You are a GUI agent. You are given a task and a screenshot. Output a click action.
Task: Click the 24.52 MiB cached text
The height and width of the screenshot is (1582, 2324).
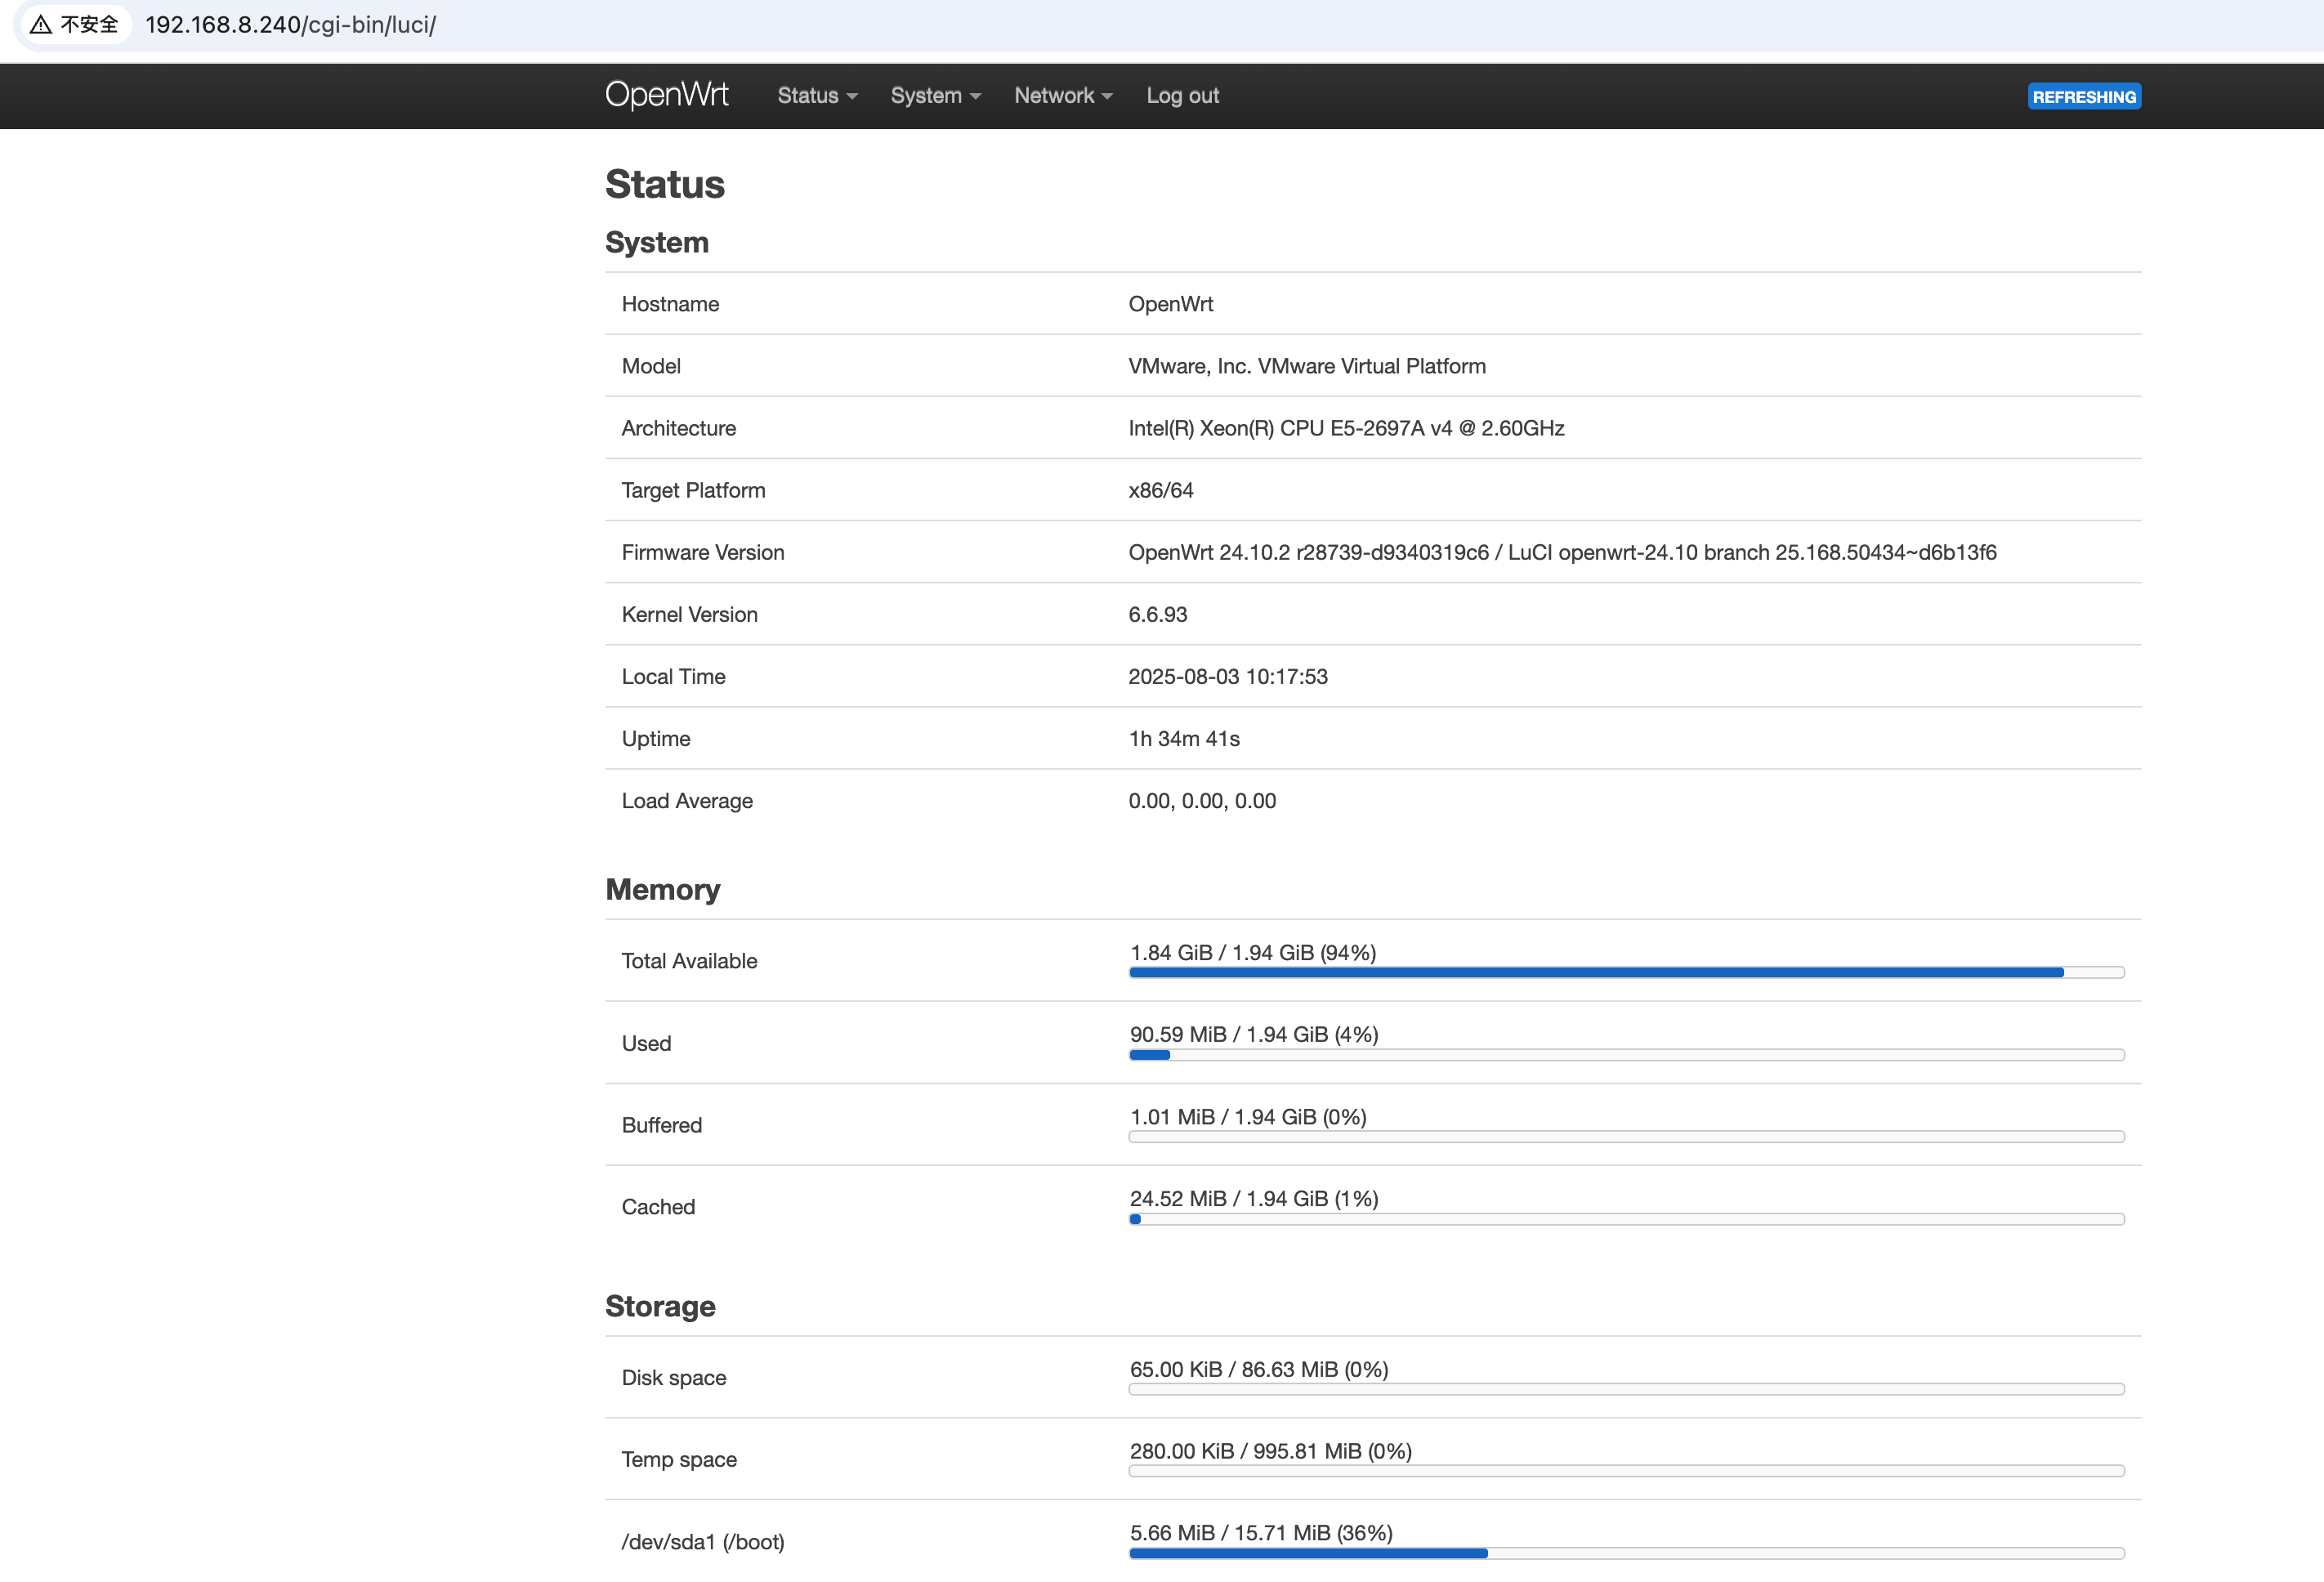(1254, 1198)
